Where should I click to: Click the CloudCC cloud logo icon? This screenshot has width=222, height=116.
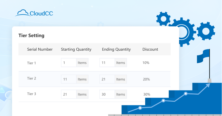tap(22, 13)
